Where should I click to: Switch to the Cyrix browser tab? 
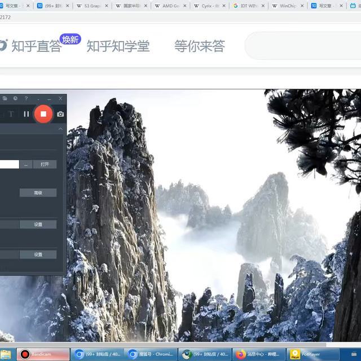click(210, 6)
